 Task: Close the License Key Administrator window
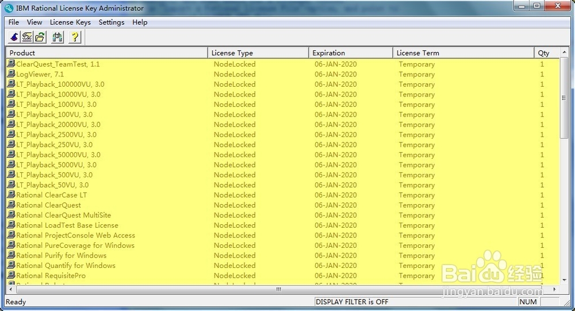pos(558,6)
